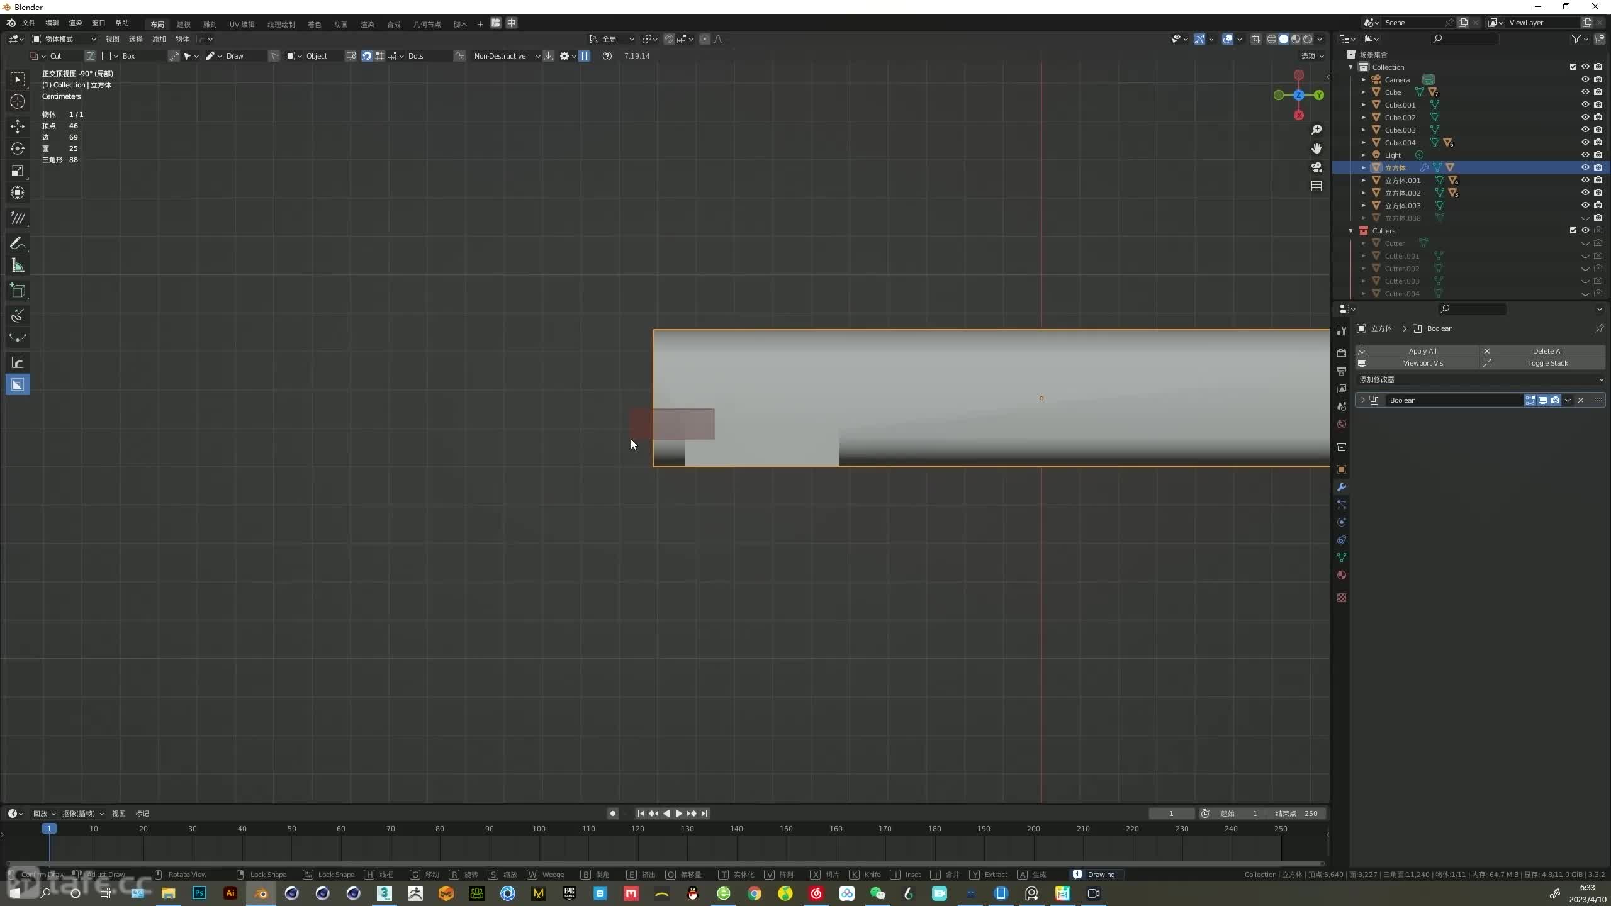Select the active BoxCutter tool icon
The image size is (1611, 906).
(x=18, y=384)
